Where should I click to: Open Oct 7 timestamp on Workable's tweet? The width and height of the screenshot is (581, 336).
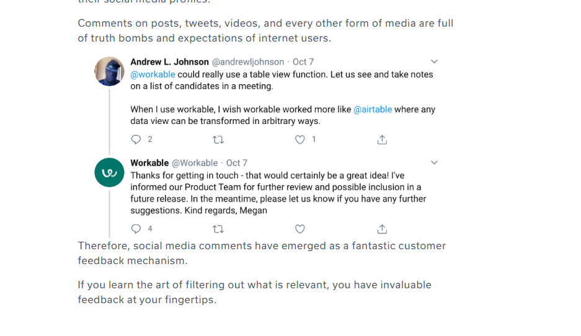(x=237, y=163)
